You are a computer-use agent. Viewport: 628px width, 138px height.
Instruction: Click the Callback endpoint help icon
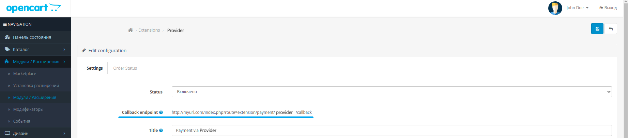161,113
